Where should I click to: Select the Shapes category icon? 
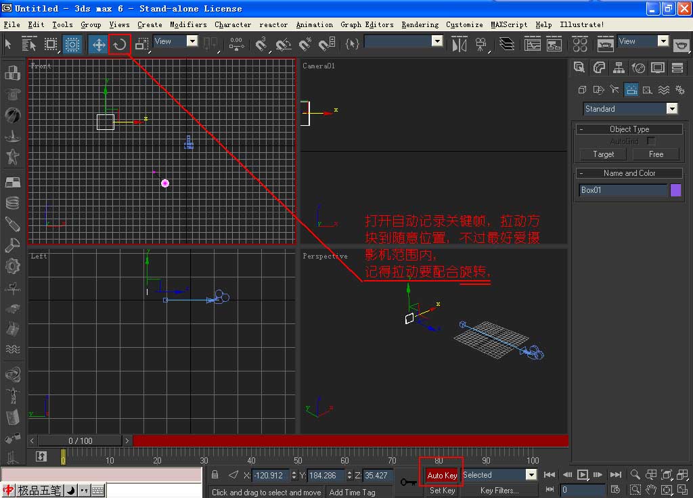click(598, 90)
